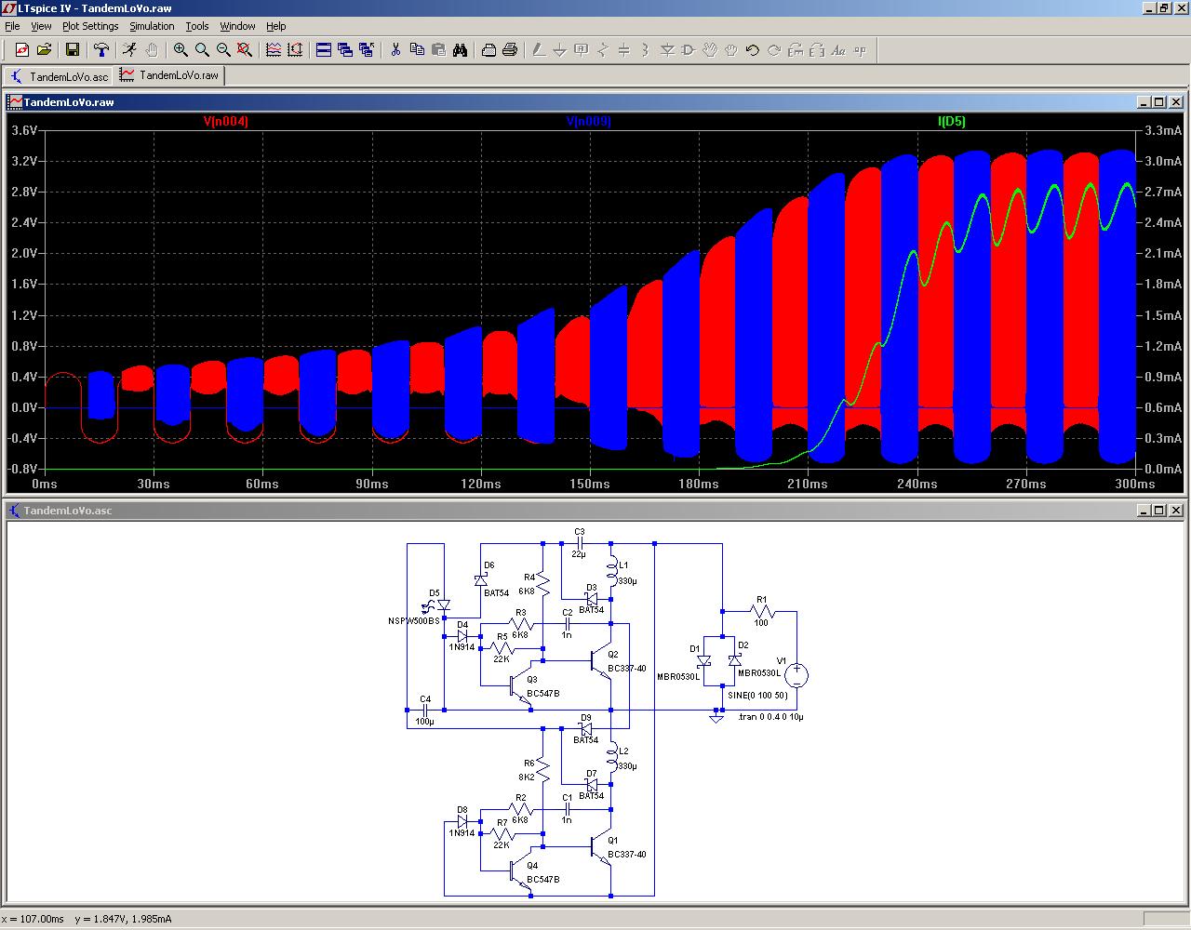Select the resistor placement tool
Viewport: 1191px width, 930px height.
(603, 50)
